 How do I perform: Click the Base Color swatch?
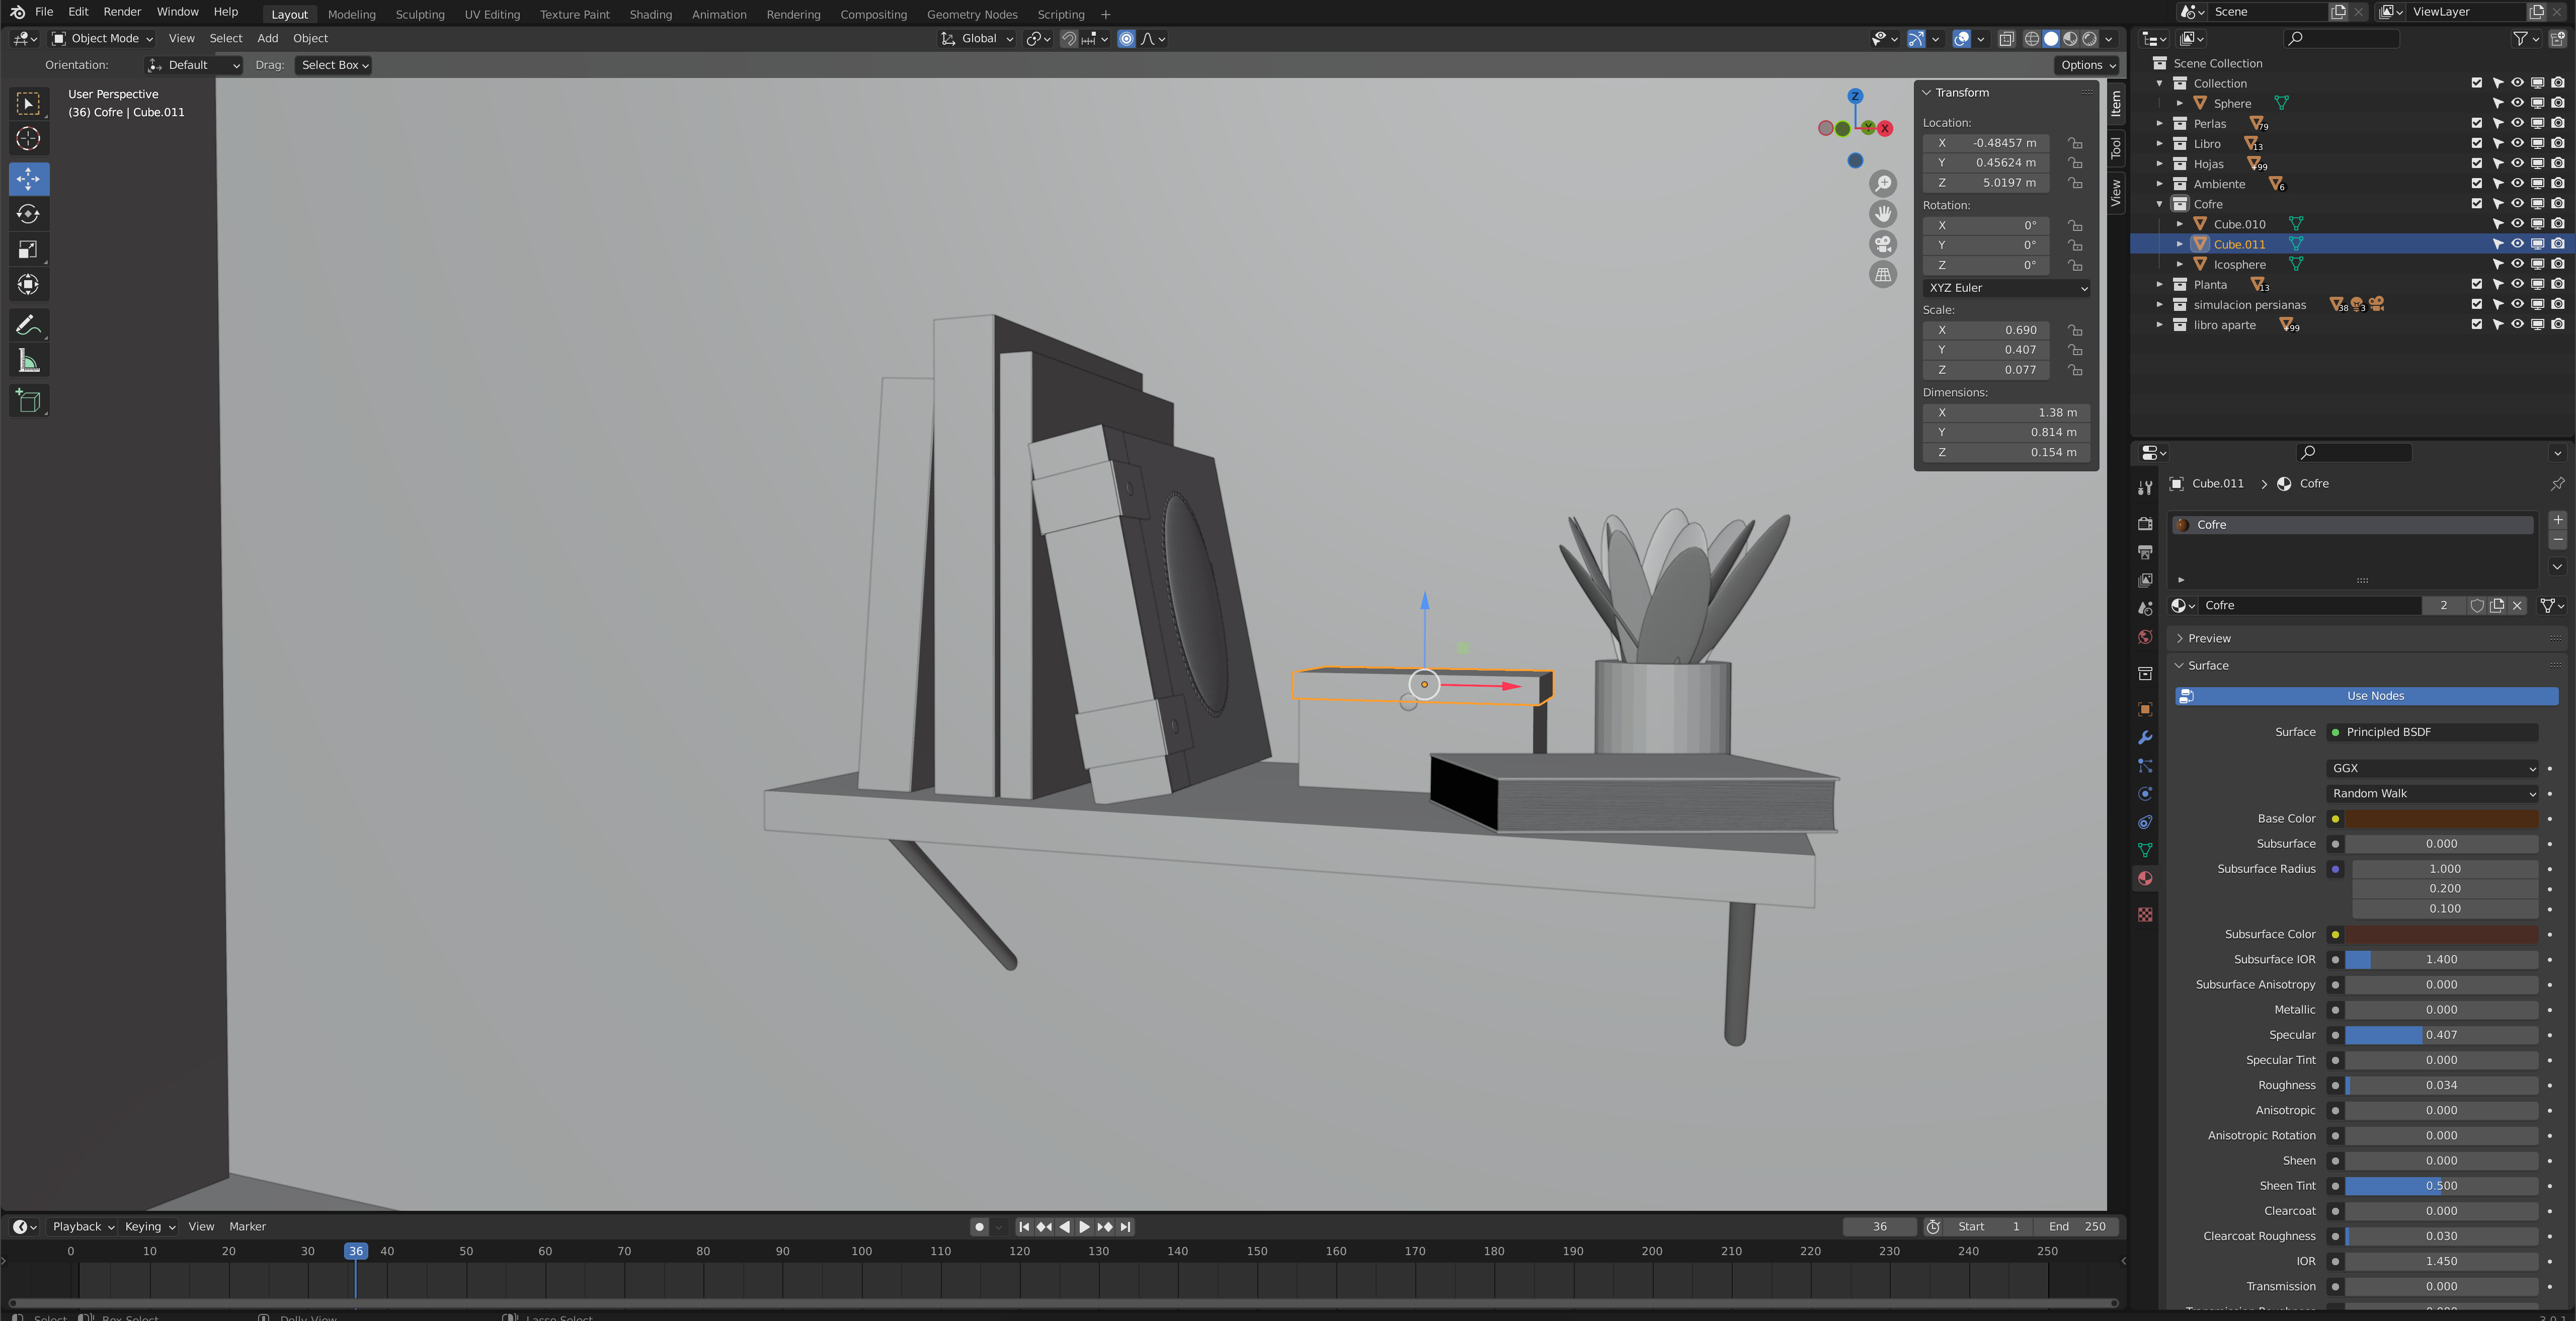[x=2441, y=819]
